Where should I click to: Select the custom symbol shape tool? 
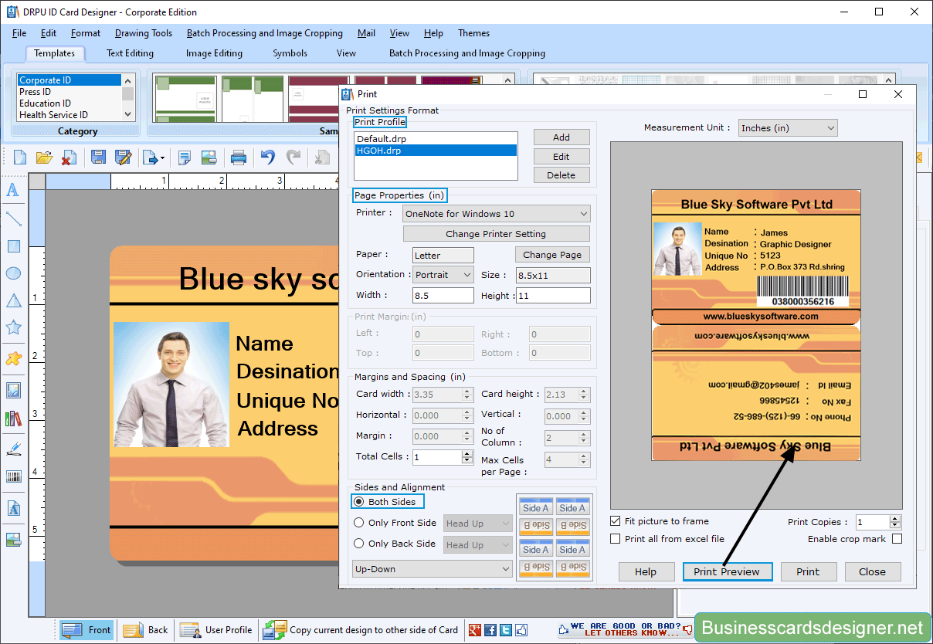pyautogui.click(x=13, y=358)
